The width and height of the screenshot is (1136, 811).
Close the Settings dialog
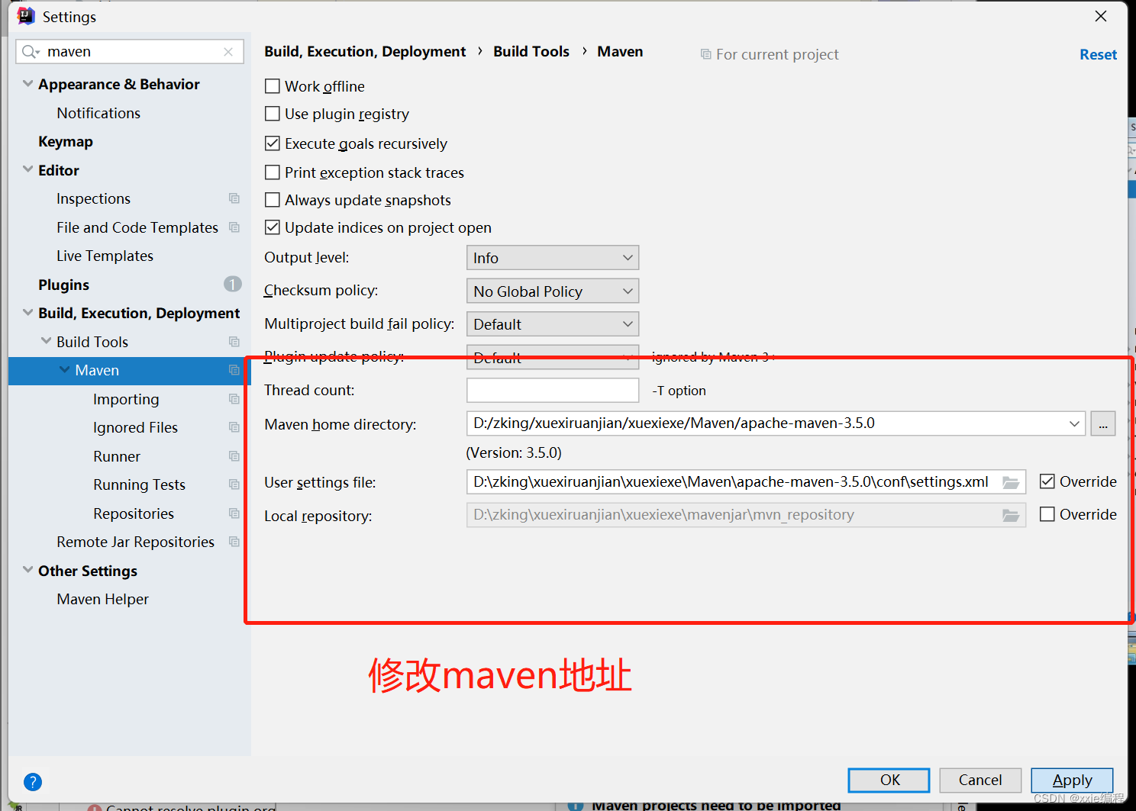click(x=1100, y=16)
